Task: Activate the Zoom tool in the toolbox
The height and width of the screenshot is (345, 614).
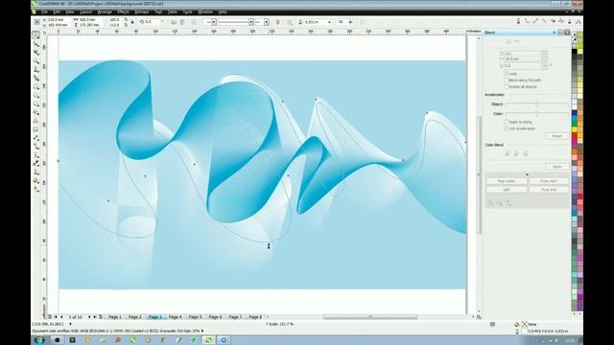Action: point(36,61)
